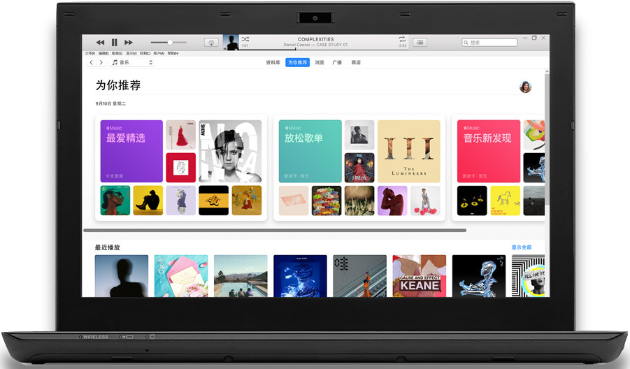This screenshot has height=369, width=630.
Task: Open the black and yellow striped album
Action: [x=214, y=201]
